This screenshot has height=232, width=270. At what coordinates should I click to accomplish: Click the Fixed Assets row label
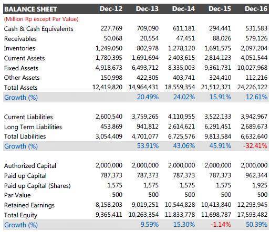(21, 68)
